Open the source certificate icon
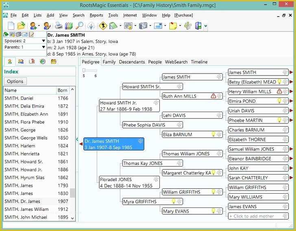The image size is (296, 231). 128,26
